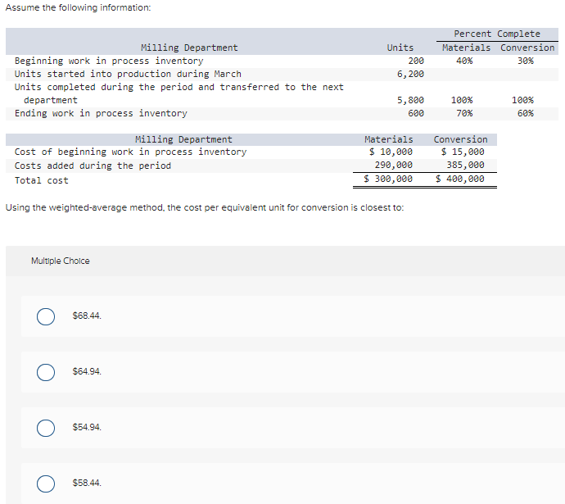Click the '$58.44.' answer text
The width and height of the screenshot is (565, 504).
(x=87, y=483)
